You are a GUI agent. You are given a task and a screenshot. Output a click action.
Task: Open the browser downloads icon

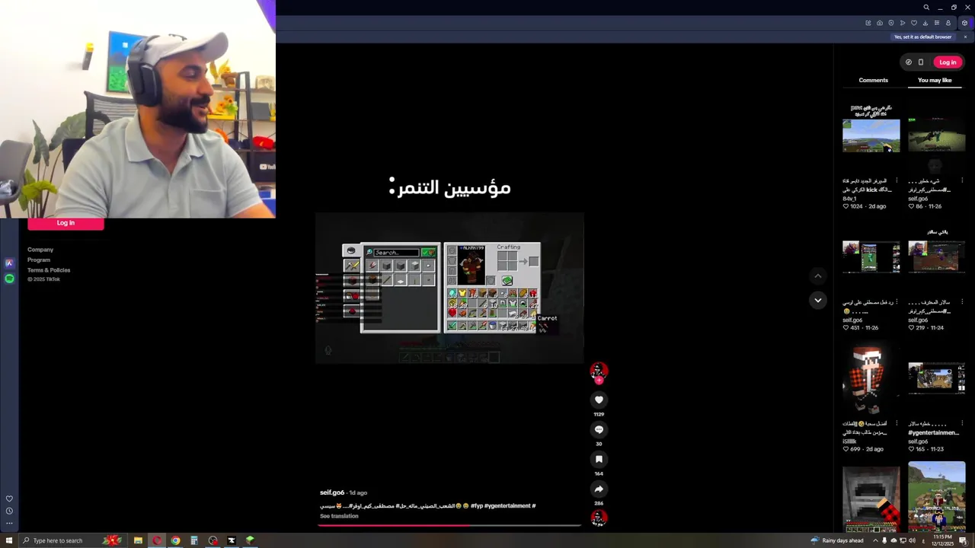point(925,23)
